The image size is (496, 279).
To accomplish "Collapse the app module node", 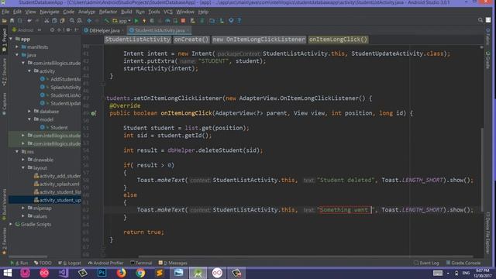I will 11,39.
